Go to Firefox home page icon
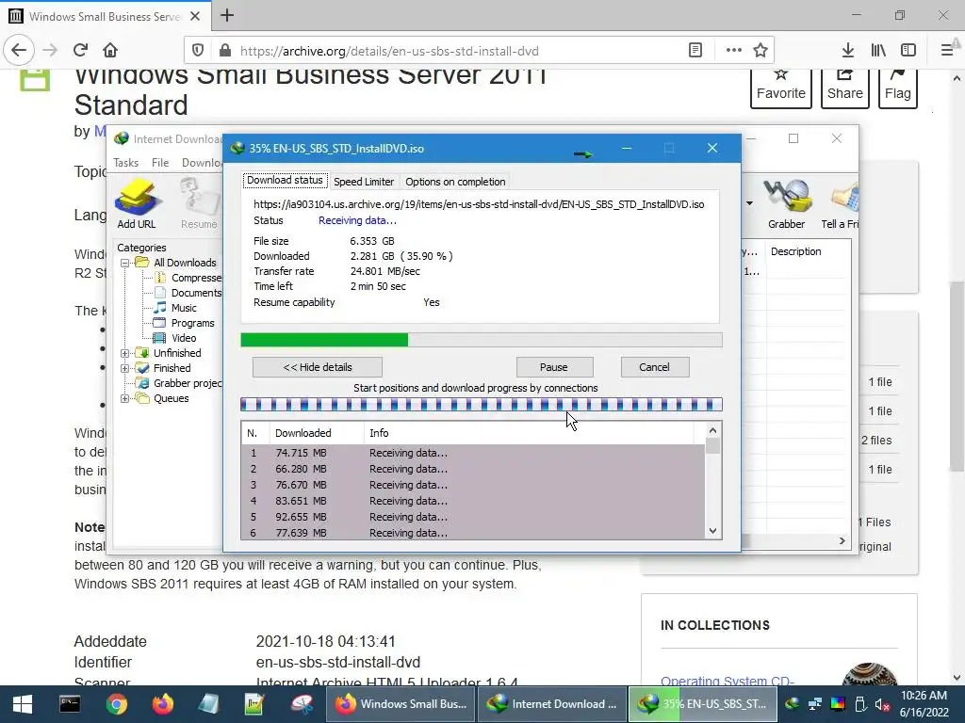The height and width of the screenshot is (723, 965). [110, 51]
